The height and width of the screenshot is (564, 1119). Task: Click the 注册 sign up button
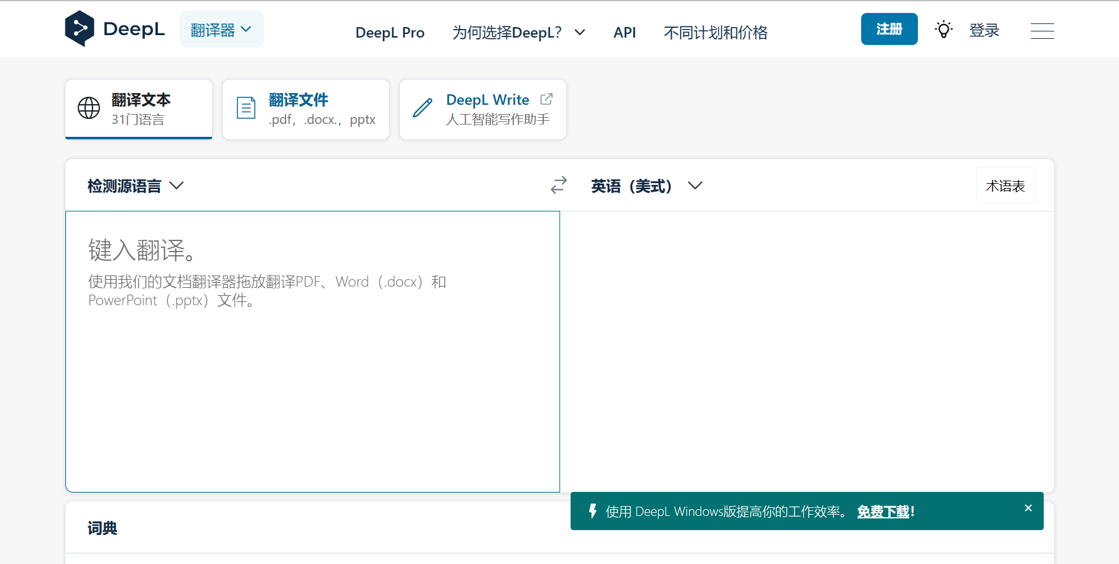889,29
